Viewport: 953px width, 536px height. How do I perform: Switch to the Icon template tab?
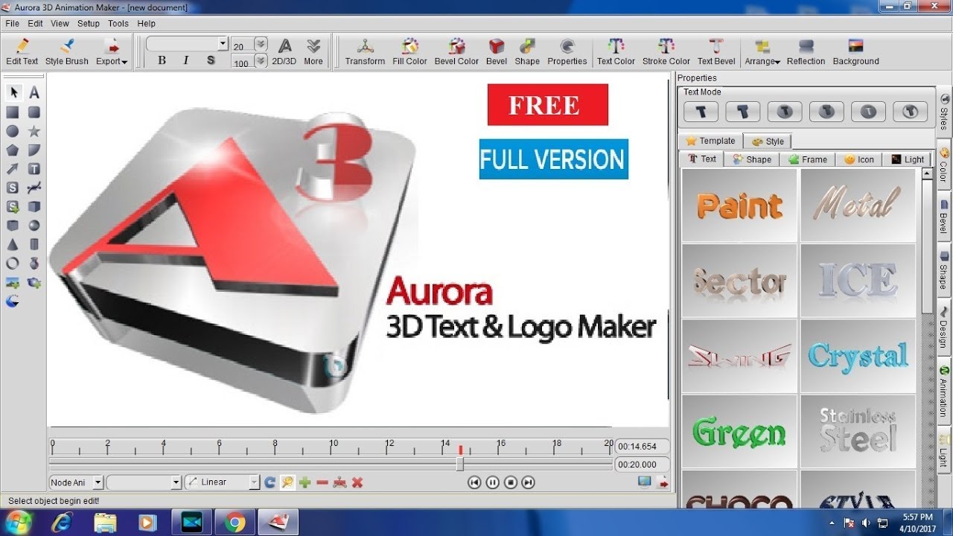pyautogui.click(x=859, y=159)
